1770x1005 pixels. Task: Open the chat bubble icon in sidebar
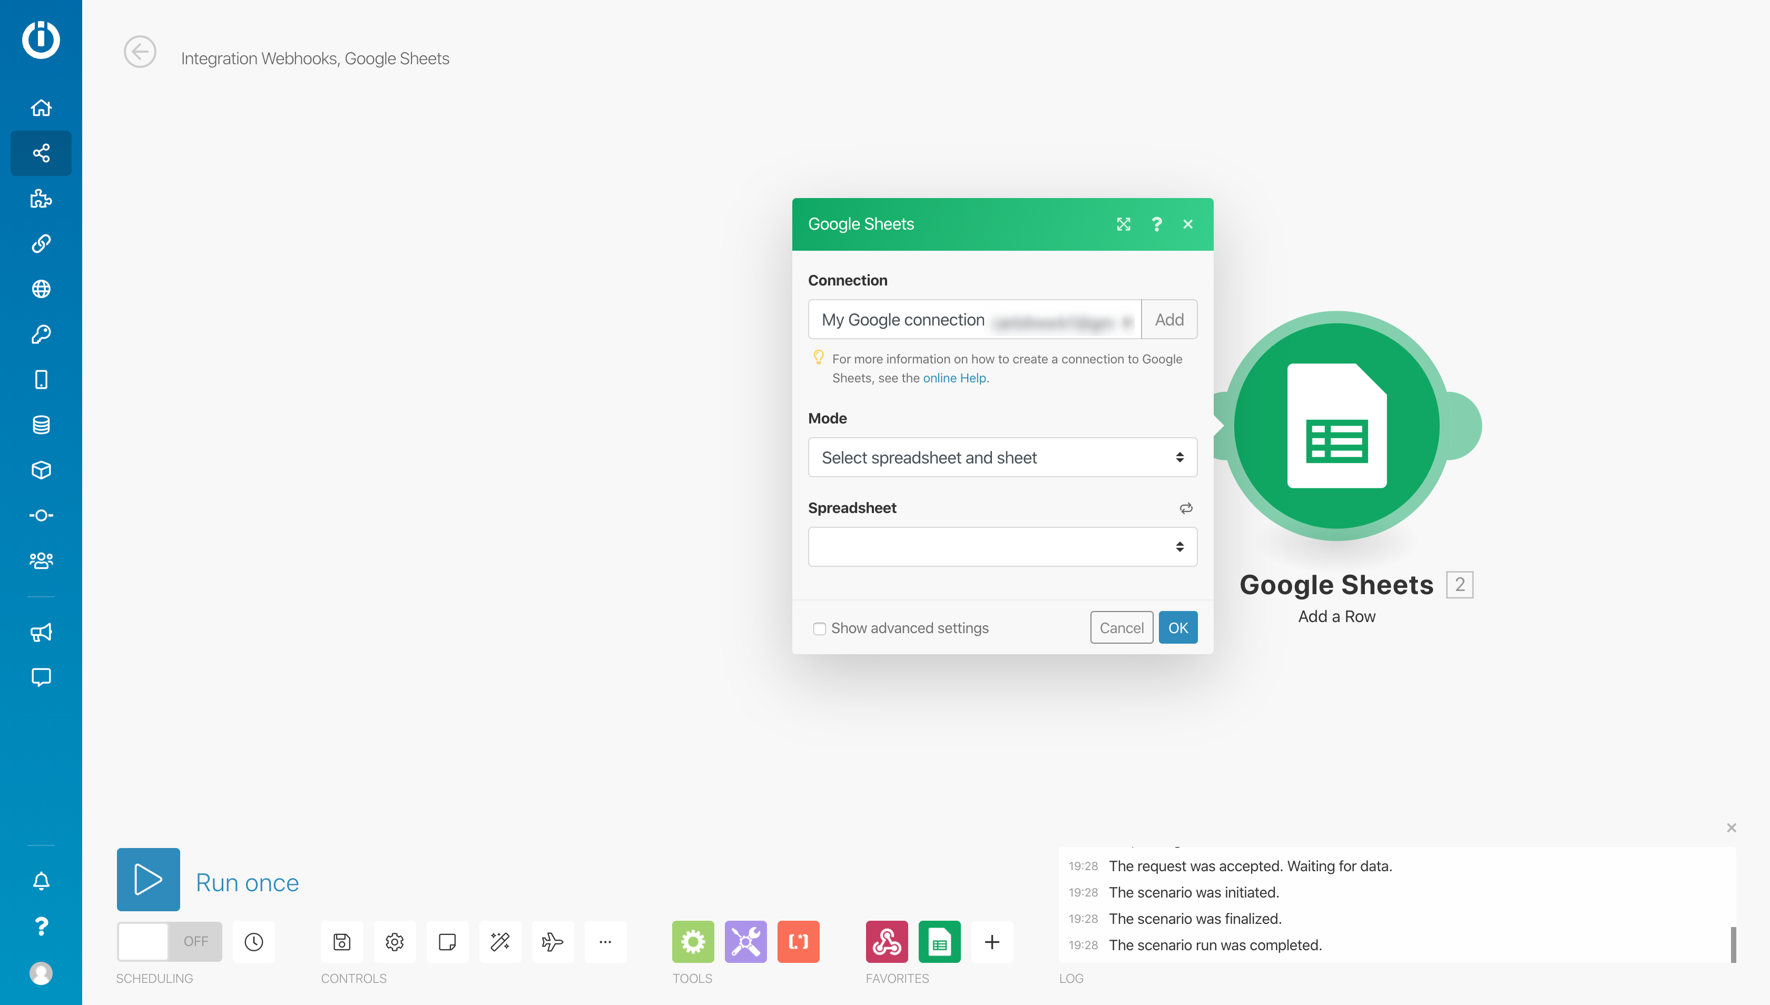click(41, 677)
